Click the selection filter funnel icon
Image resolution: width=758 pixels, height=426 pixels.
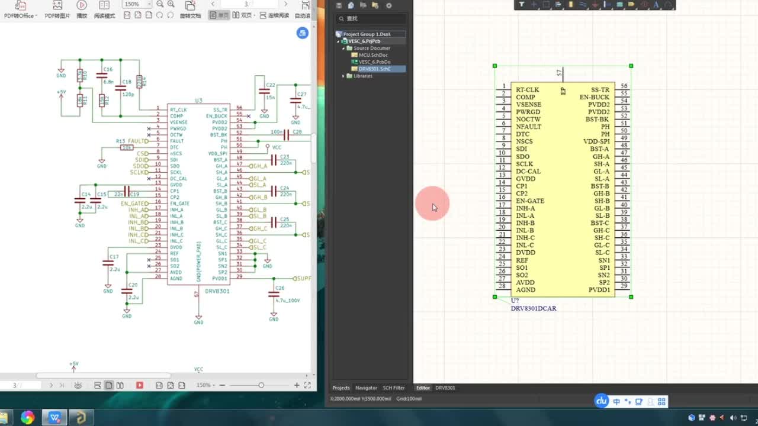(x=522, y=5)
